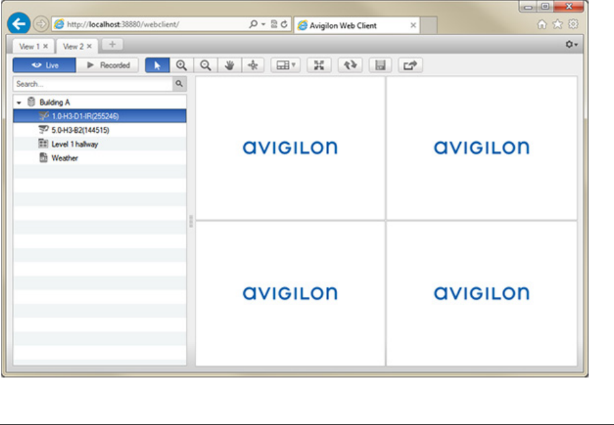Click the compatibility view icon

274,24
